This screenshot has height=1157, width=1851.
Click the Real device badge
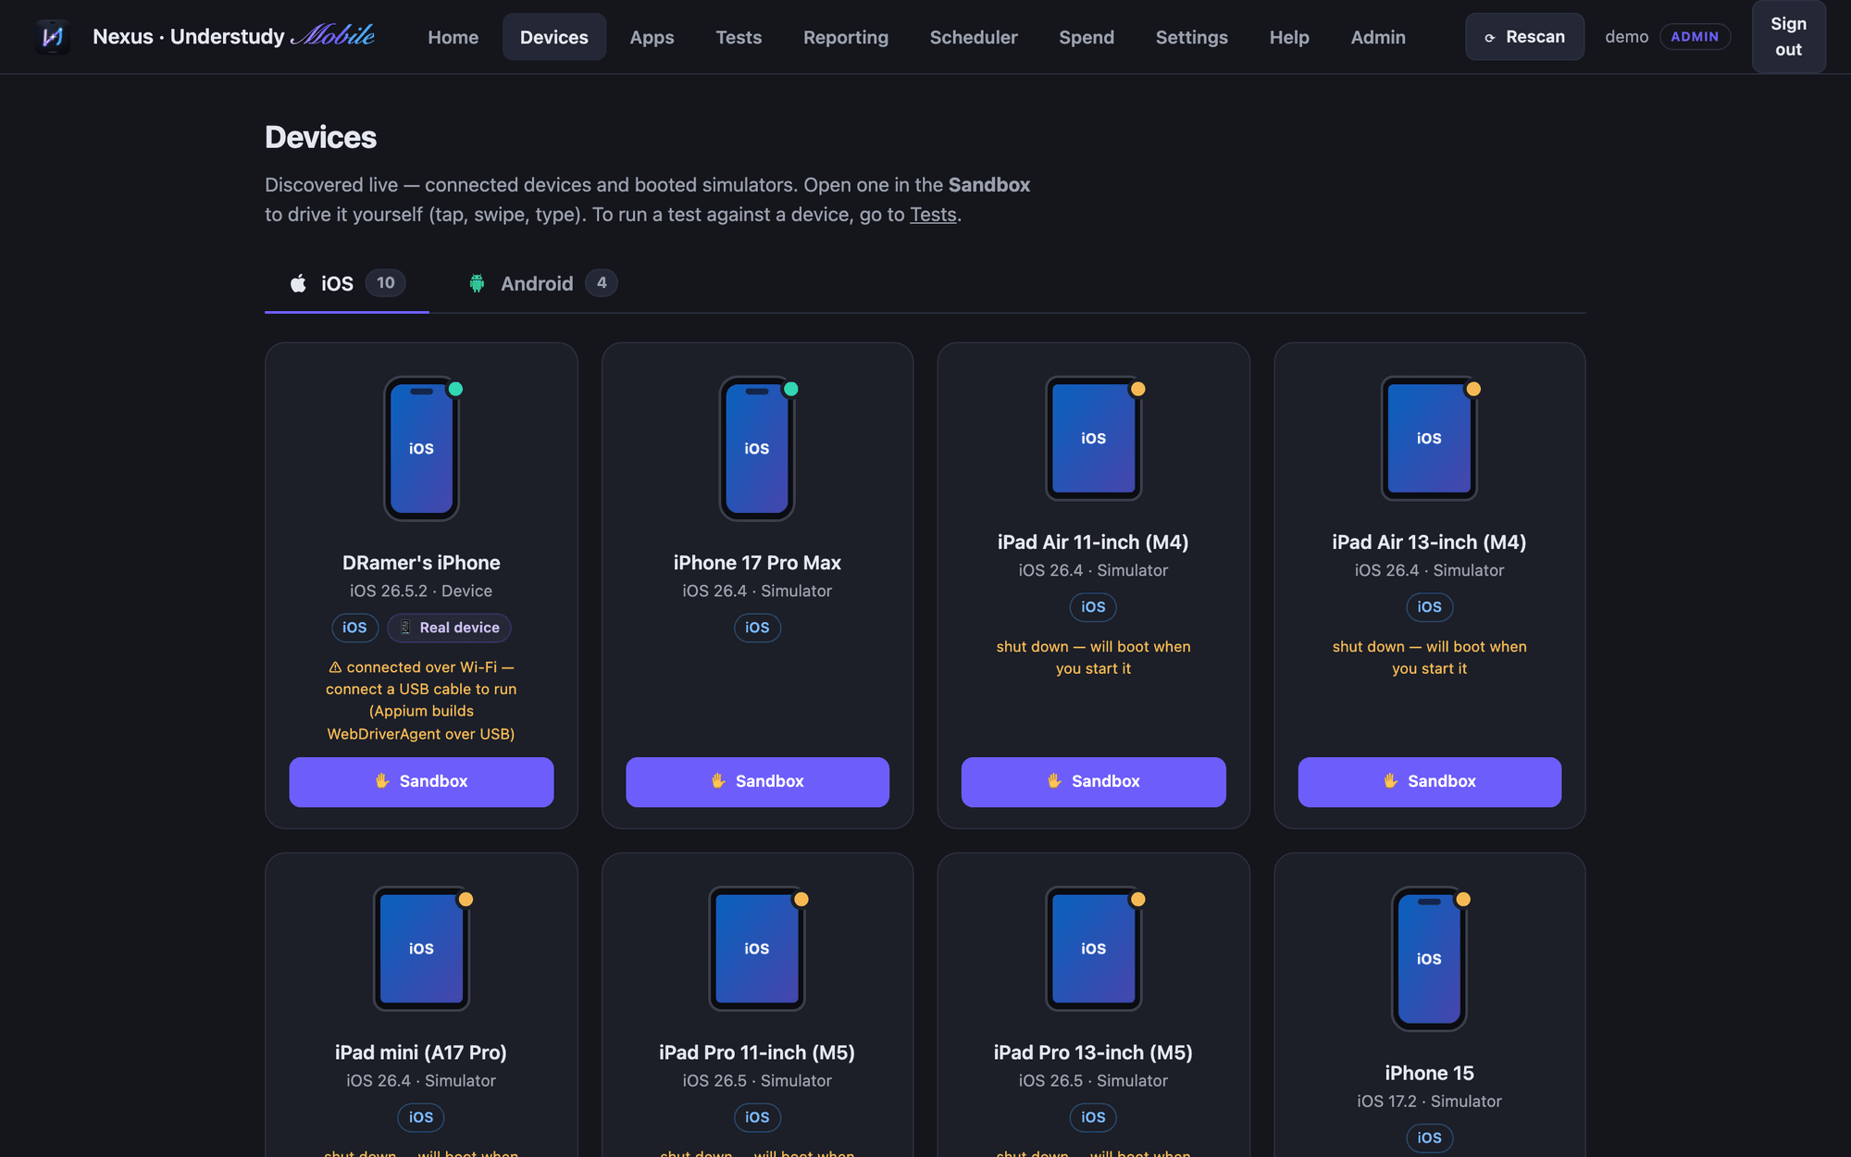(x=449, y=628)
